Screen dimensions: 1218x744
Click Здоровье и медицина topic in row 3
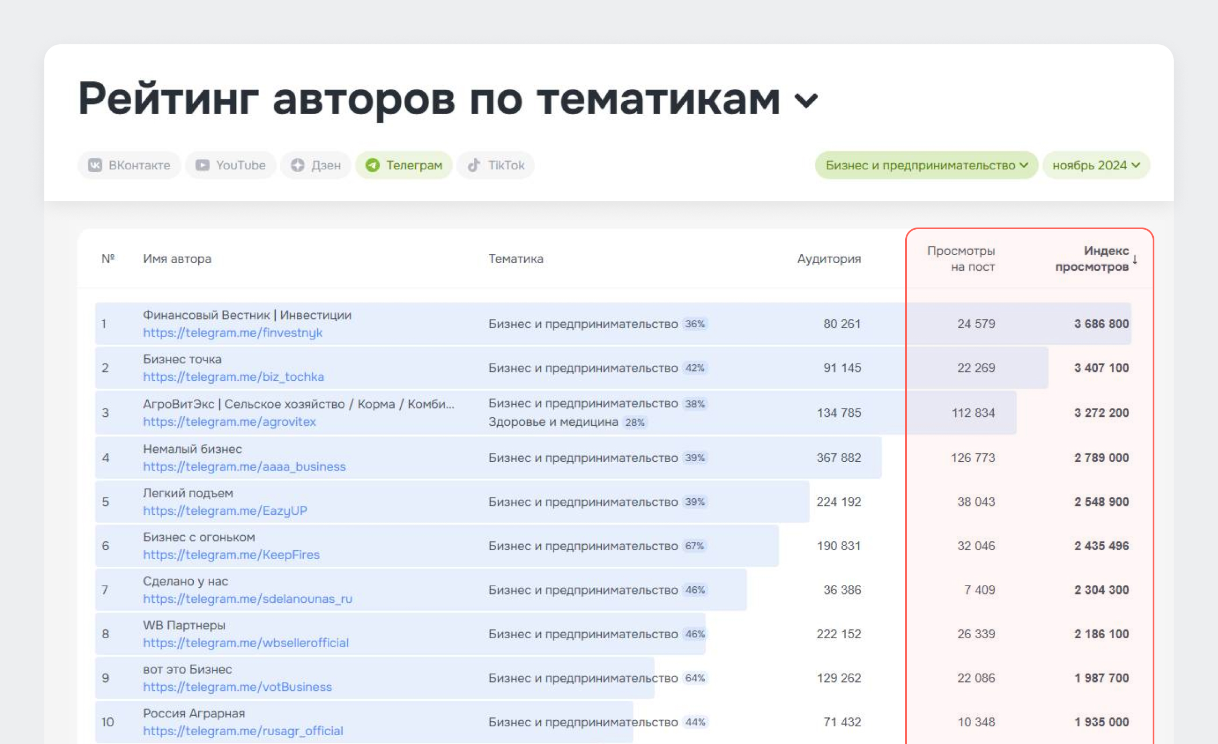coord(553,422)
